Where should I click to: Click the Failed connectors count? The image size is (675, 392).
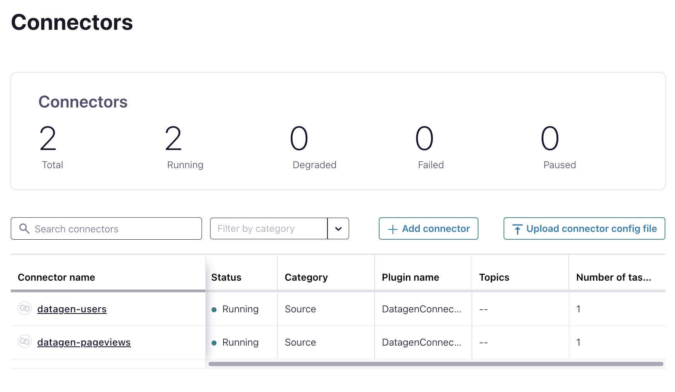424,138
